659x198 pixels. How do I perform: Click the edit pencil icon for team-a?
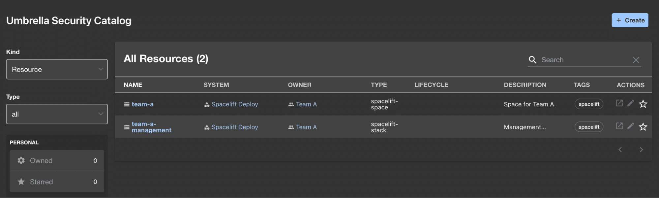[631, 103]
